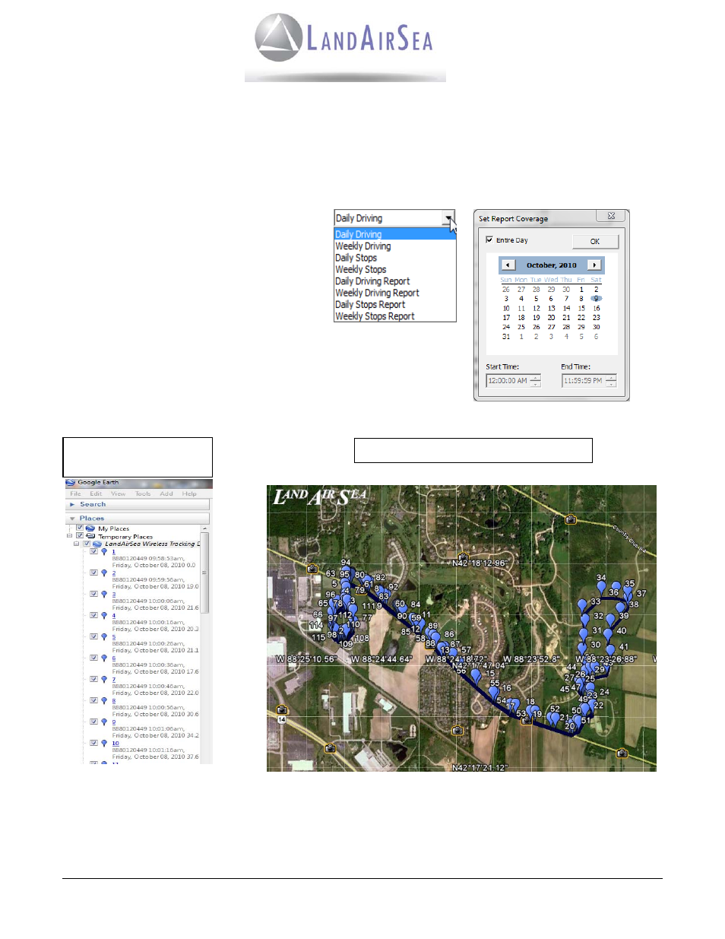Select October 9 in the calendar
Screen dimensions: 725x939
click(597, 299)
